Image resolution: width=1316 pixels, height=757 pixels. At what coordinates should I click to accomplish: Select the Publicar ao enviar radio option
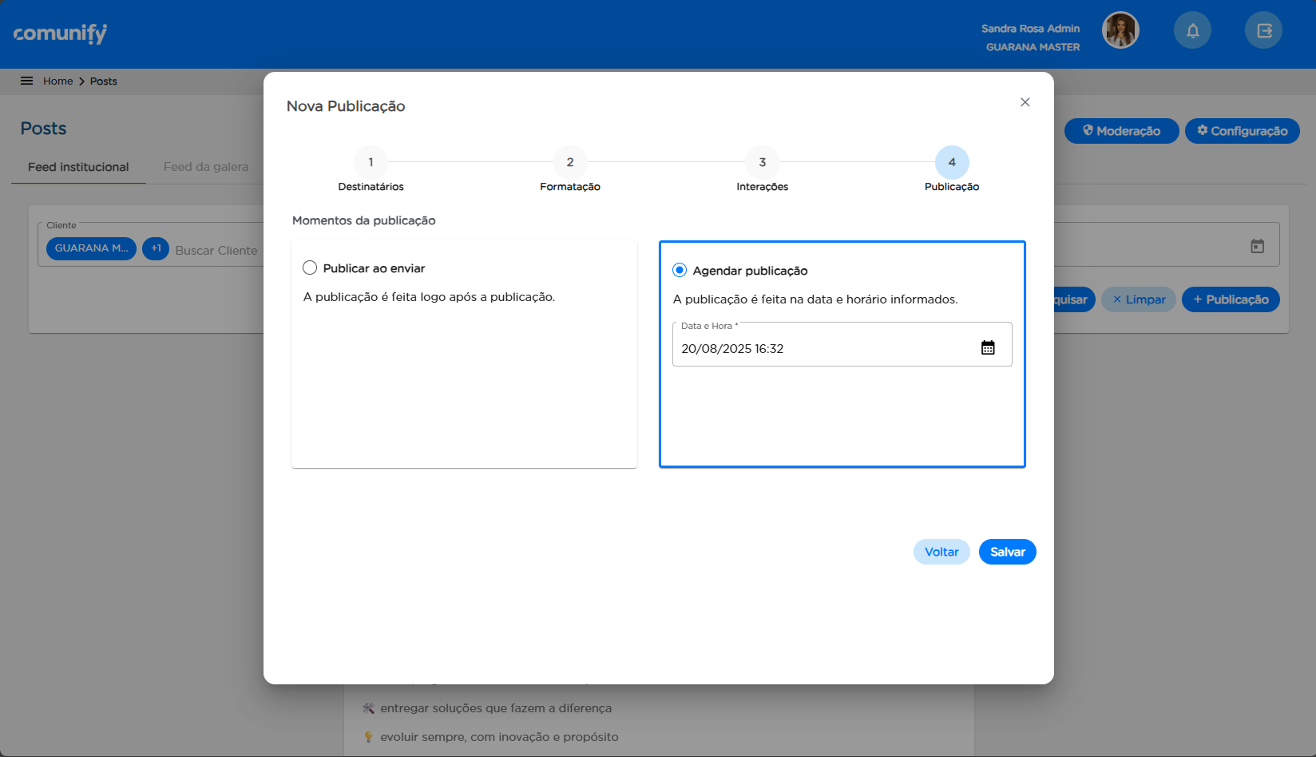[310, 268]
